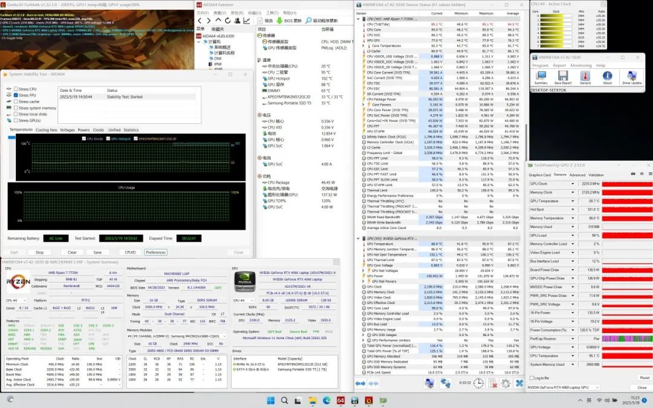
Task: Click the reset icon with red X in HWiNFO sensors
Action: click(x=493, y=383)
